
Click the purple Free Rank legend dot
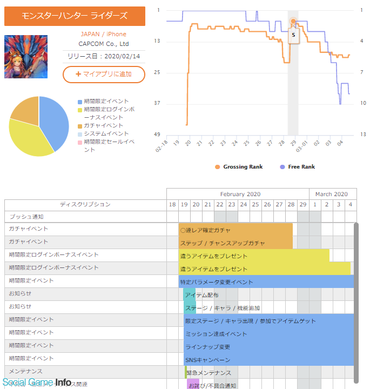click(282, 167)
